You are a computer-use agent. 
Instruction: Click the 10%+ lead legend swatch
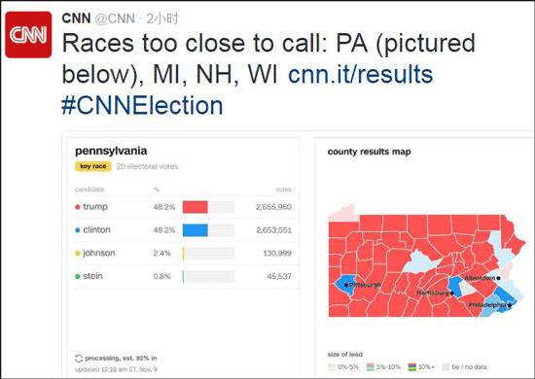coord(412,367)
